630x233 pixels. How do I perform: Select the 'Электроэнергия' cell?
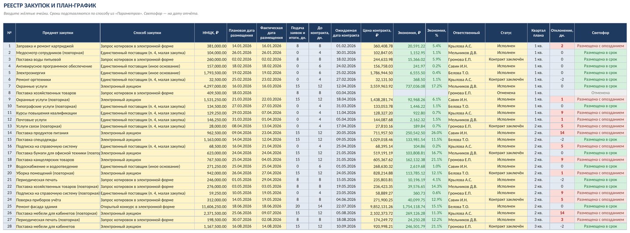(58, 72)
